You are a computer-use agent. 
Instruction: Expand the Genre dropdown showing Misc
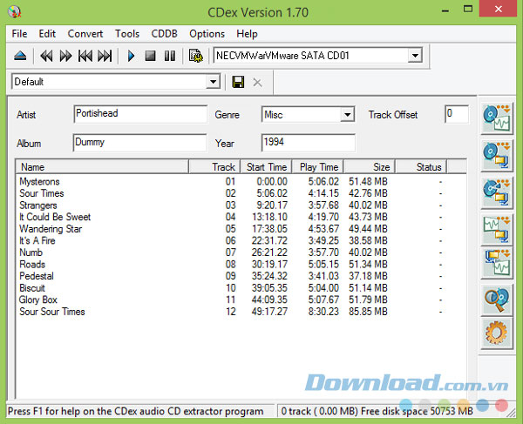347,115
